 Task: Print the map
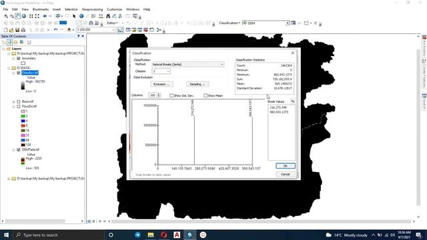pos(23,29)
